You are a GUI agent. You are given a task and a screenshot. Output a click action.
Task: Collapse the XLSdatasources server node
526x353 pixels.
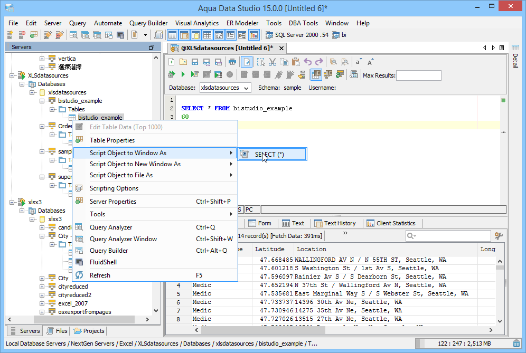12,75
